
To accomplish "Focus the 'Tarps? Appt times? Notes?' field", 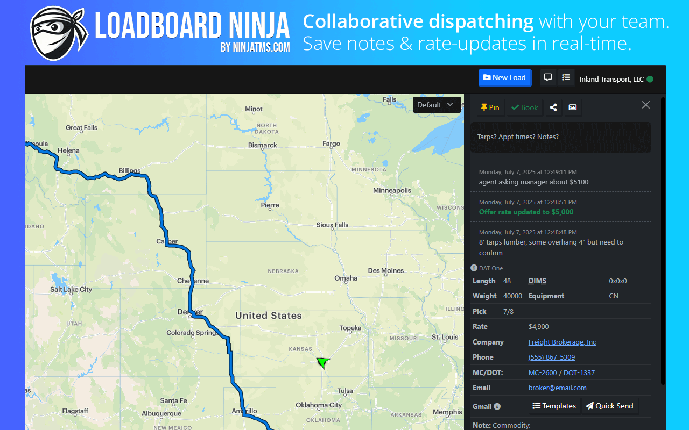I will point(560,137).
